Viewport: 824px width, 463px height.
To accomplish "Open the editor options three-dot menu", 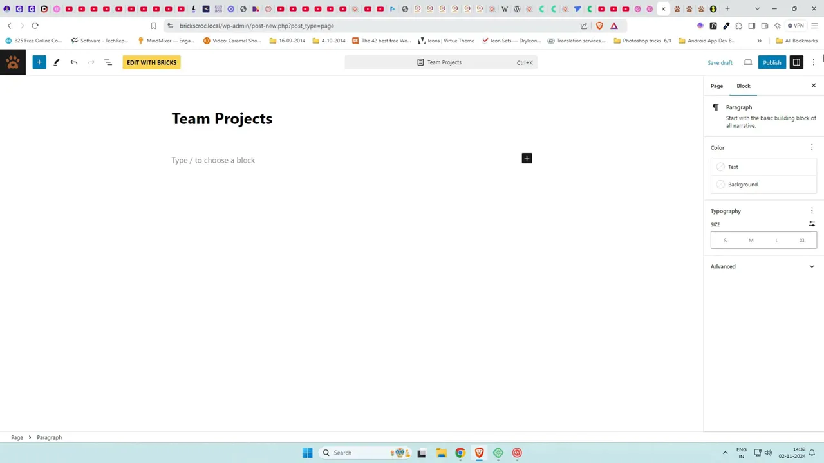I will click(814, 62).
